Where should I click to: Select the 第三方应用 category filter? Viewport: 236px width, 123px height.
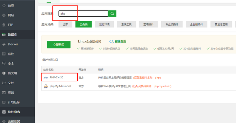pyautogui.click(x=221, y=24)
